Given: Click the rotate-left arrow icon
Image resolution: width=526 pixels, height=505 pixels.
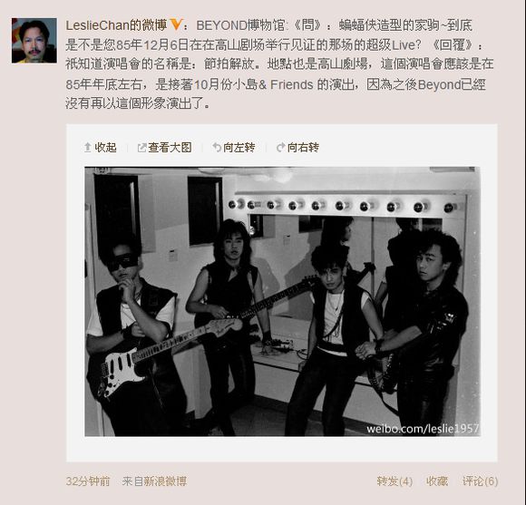Looking at the screenshot, I should click(217, 147).
